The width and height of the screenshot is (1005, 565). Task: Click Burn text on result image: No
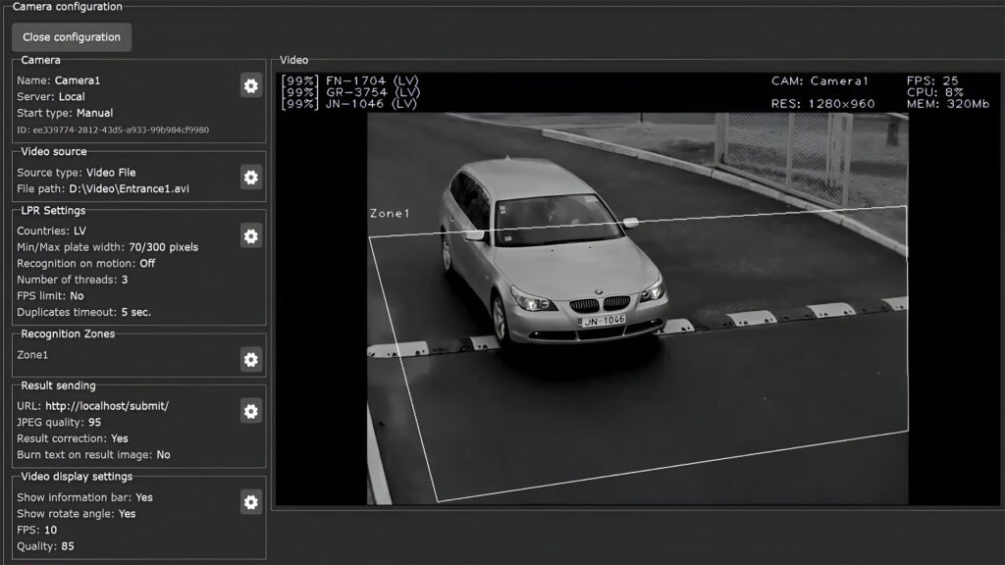pos(93,455)
